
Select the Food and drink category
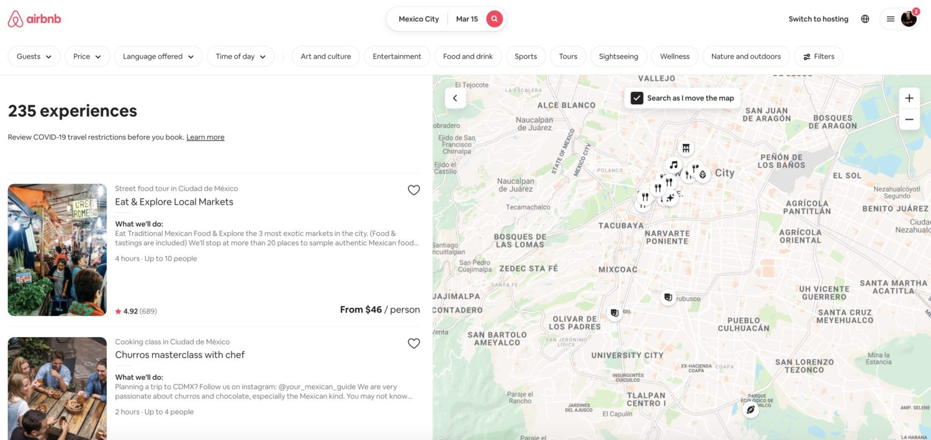[x=468, y=56]
